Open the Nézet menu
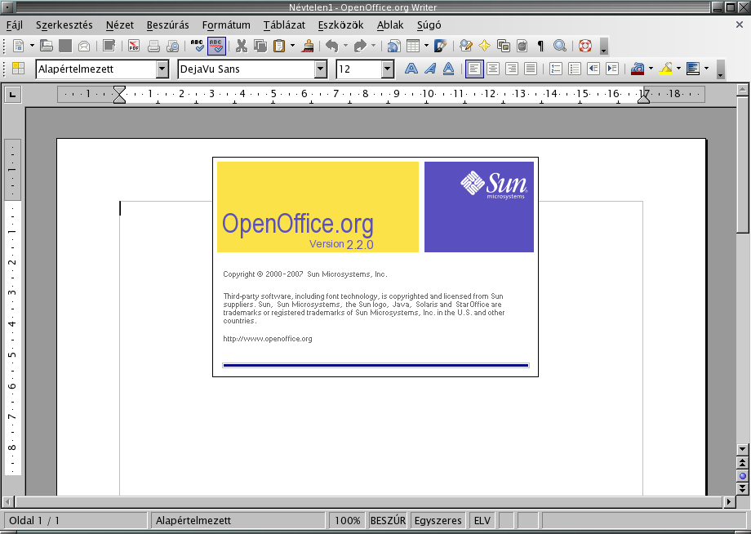The image size is (751, 534). (x=120, y=25)
